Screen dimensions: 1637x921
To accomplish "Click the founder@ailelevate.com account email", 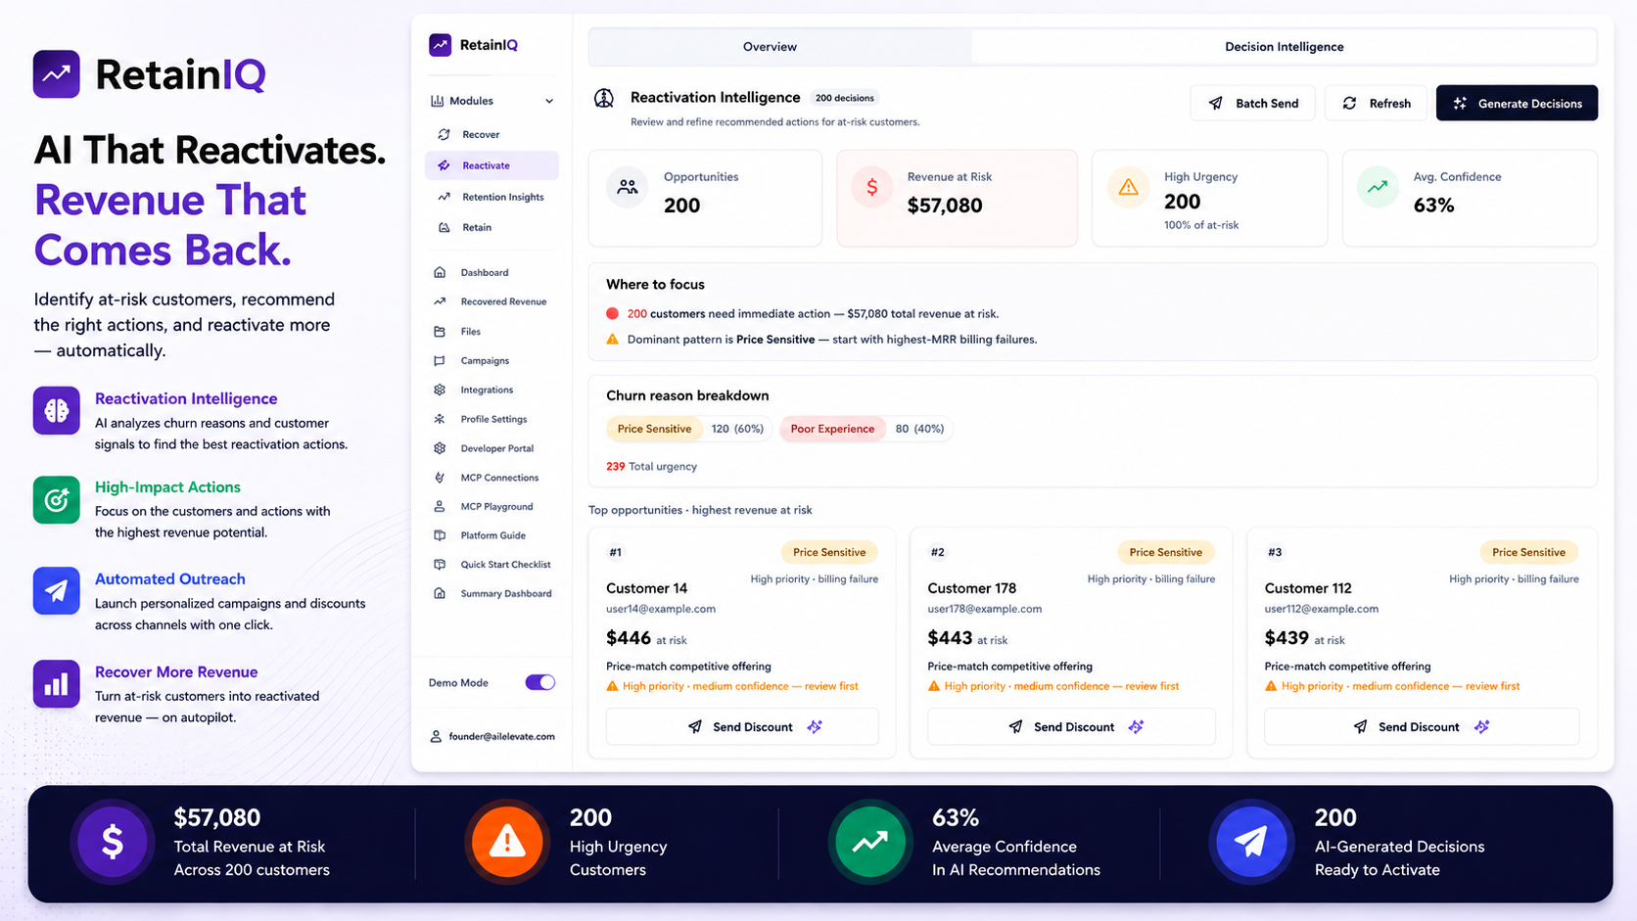I will click(501, 736).
